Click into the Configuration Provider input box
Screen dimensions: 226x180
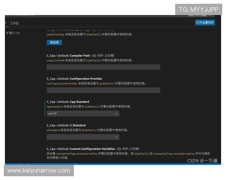click(103, 90)
